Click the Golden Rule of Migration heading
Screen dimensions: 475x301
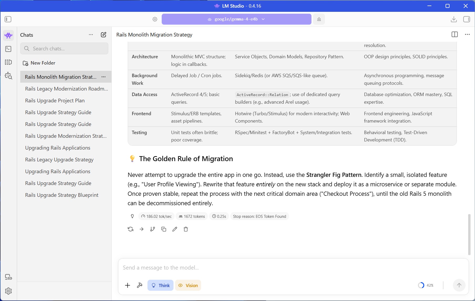tap(186, 159)
